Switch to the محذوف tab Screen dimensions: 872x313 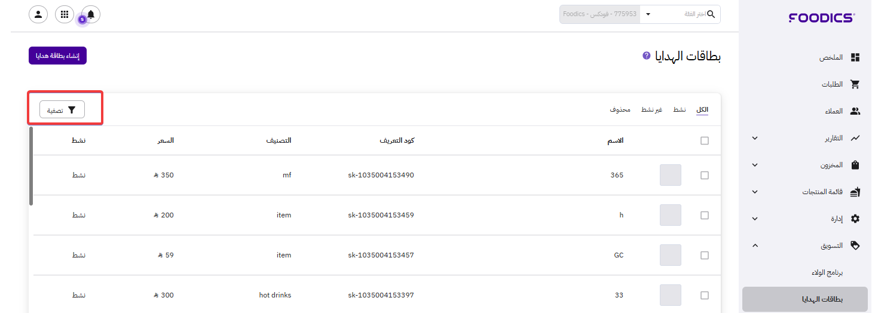(x=620, y=110)
